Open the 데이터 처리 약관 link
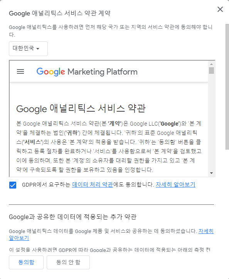This screenshot has height=279, width=229. [x=93, y=184]
